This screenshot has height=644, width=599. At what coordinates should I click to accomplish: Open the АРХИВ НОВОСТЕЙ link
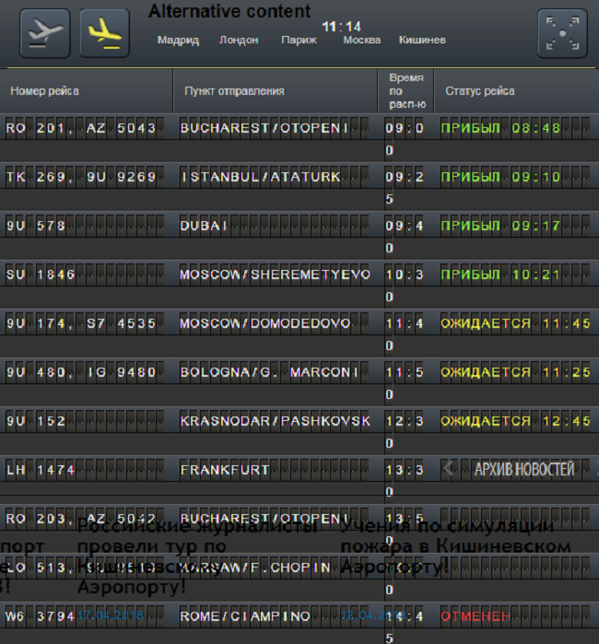[x=524, y=469]
